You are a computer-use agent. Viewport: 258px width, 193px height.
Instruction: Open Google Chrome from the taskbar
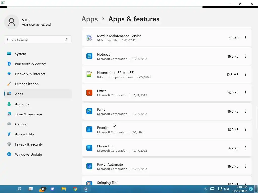75,189
